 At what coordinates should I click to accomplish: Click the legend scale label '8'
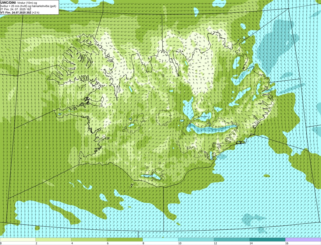(x=143, y=243)
